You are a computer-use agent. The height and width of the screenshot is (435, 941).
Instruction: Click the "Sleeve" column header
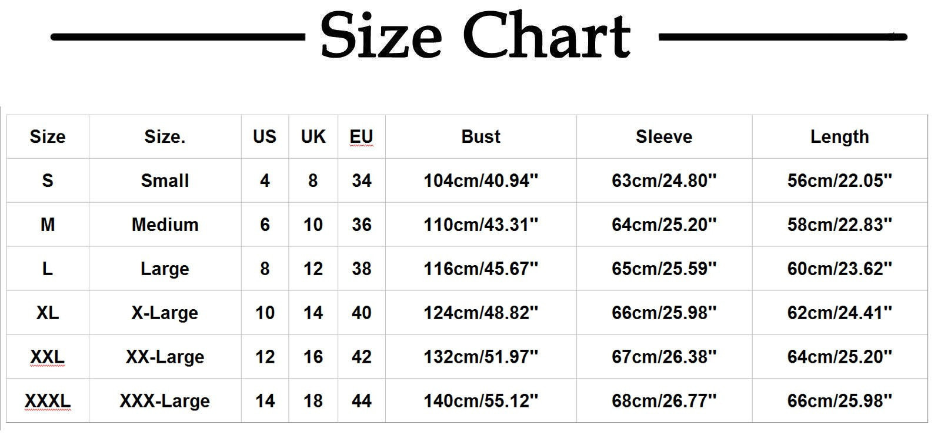[664, 136]
